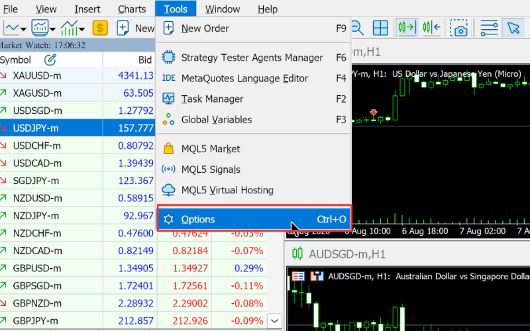
Task: Open the View menu
Action: coord(46,9)
